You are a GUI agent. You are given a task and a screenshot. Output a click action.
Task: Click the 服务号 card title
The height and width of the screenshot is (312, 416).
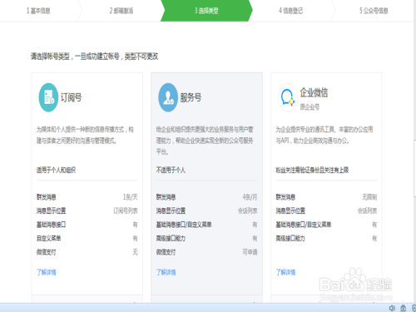tap(191, 97)
